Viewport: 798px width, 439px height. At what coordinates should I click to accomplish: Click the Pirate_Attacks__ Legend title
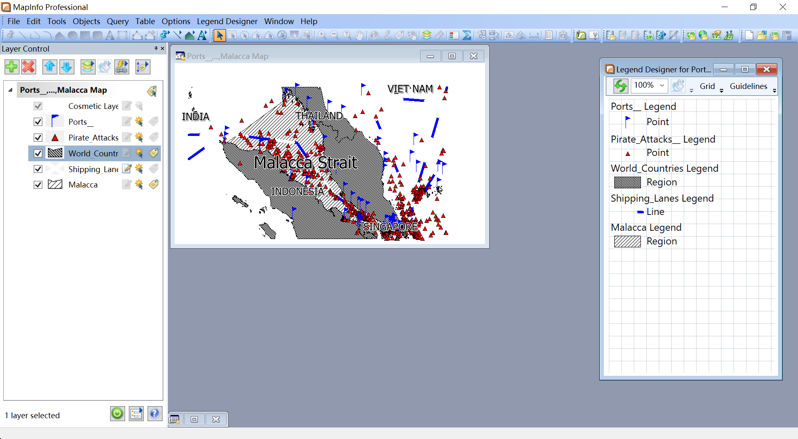(x=663, y=139)
